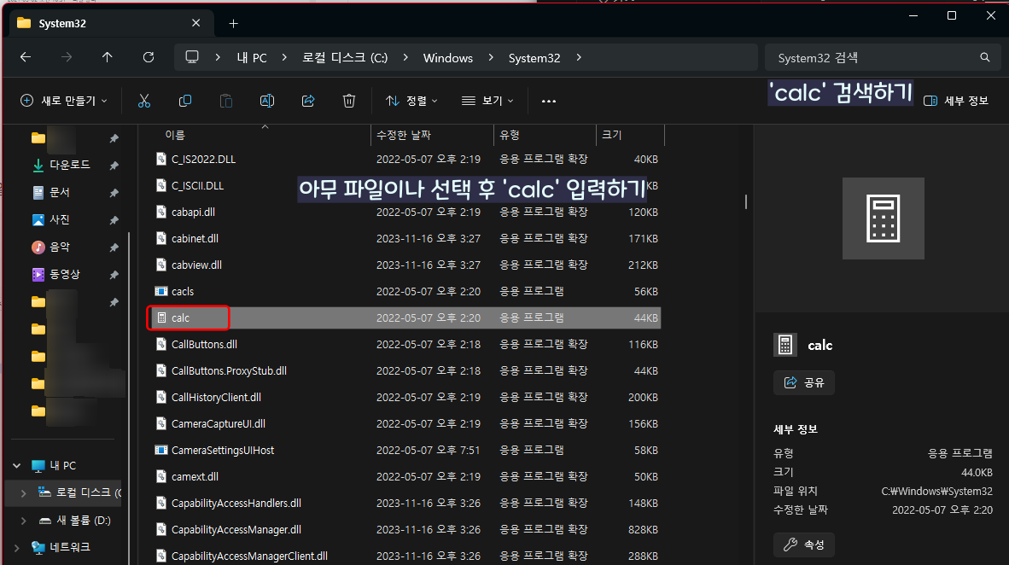Click the 속성 properties button
1009x565 pixels.
804,545
